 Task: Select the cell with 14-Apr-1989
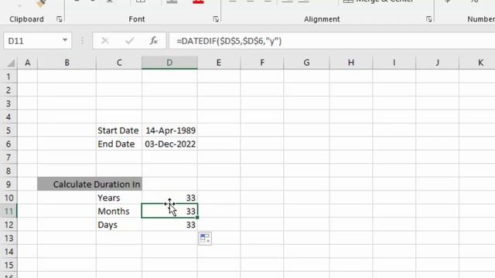click(170, 131)
